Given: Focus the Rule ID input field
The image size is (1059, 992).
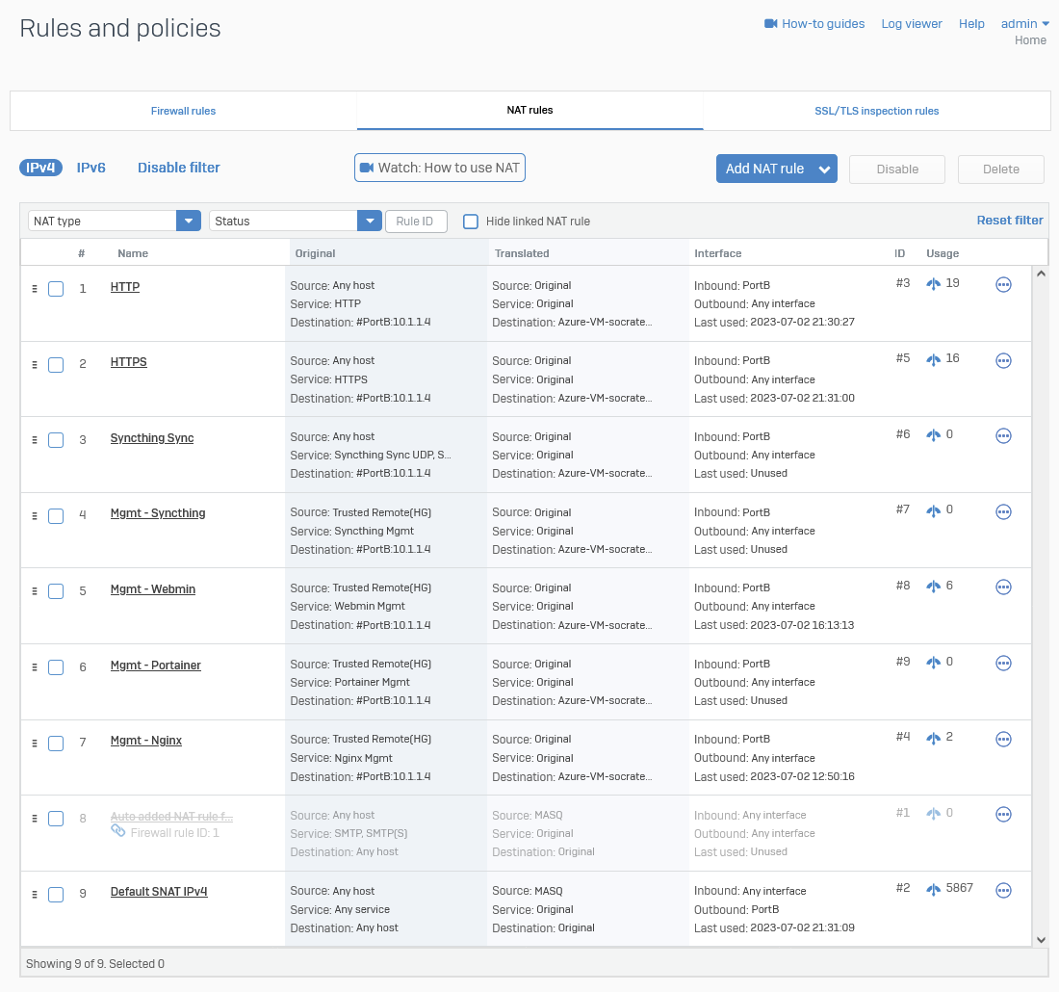Looking at the screenshot, I should [x=416, y=222].
